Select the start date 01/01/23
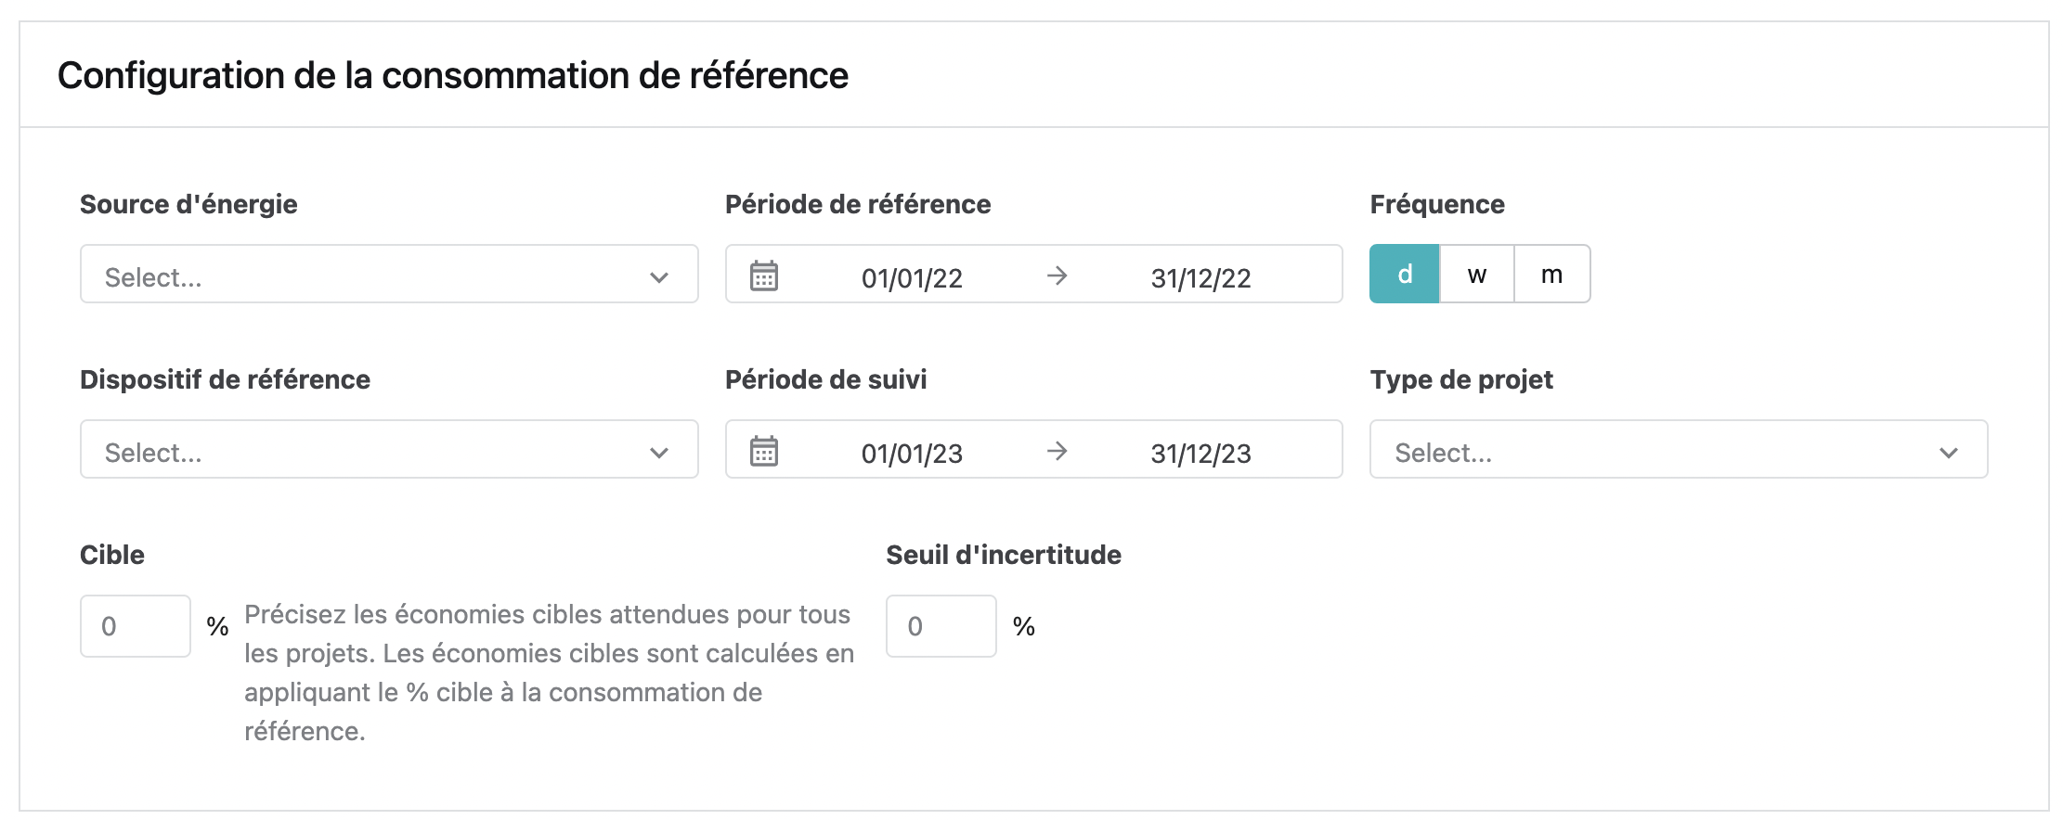Screen dimensions: 2063x820 pos(912,454)
